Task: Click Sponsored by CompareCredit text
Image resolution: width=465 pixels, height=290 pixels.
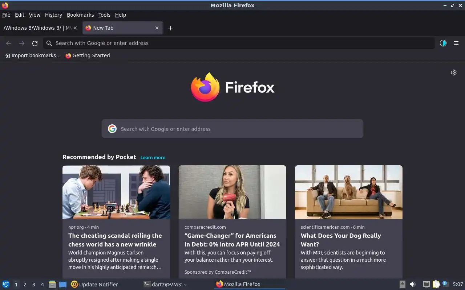Action: click(218, 272)
